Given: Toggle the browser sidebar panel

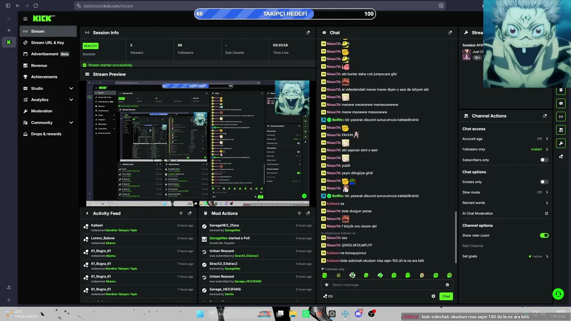Looking at the screenshot, I should (8, 6).
